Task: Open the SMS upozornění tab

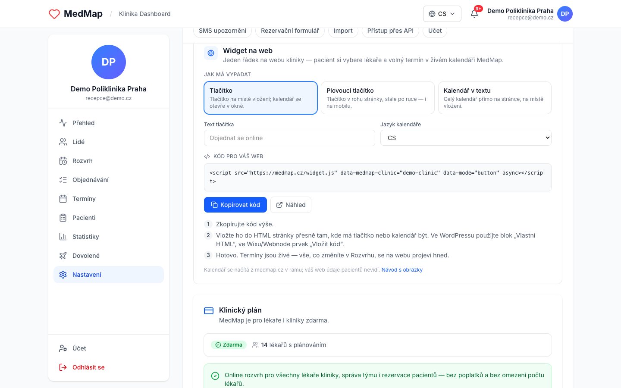Action: [x=223, y=31]
